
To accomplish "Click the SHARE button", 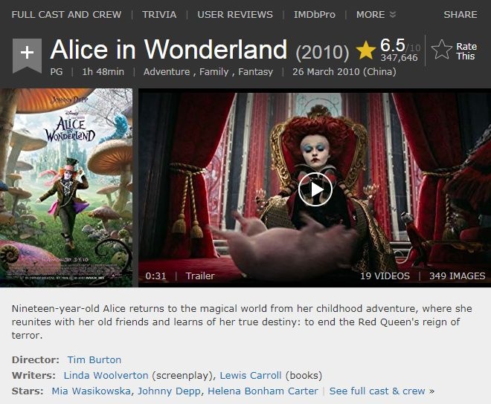I will 460,14.
